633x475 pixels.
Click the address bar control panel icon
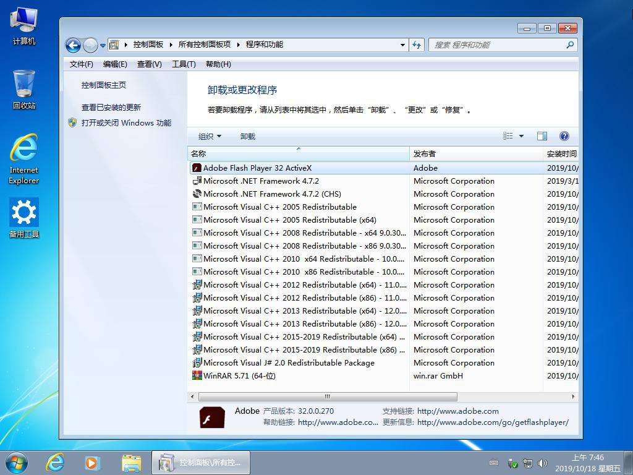tap(114, 45)
